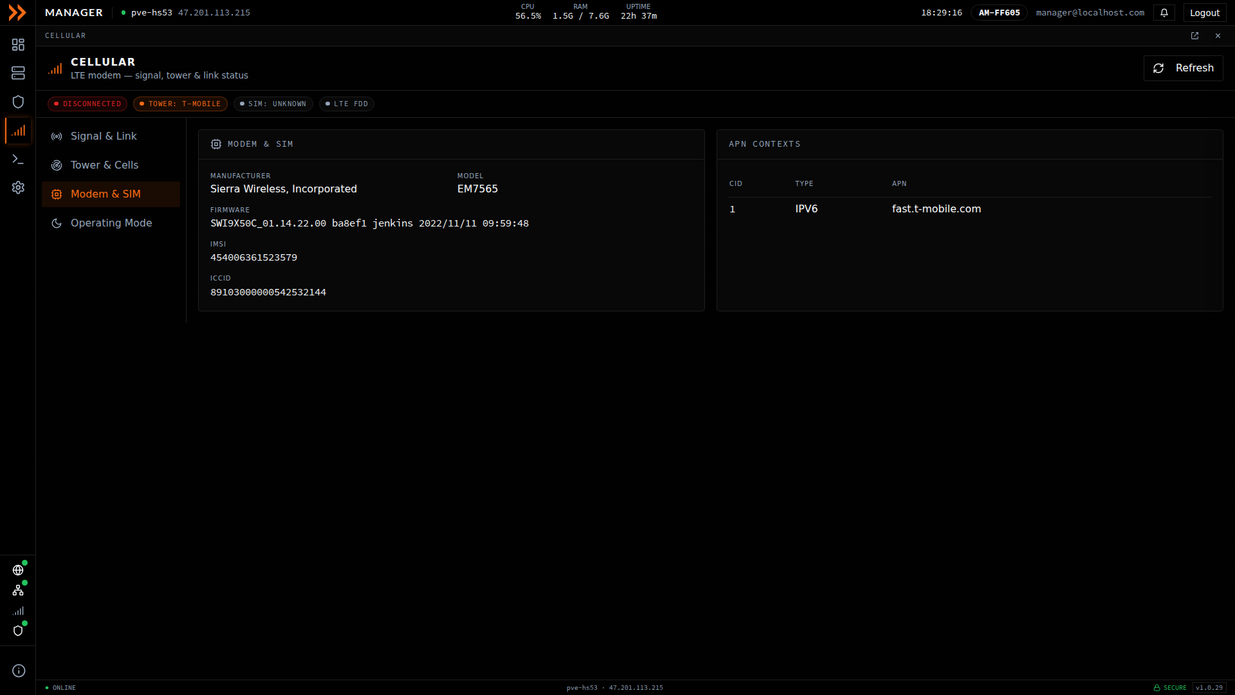This screenshot has height=695, width=1235.
Task: Open the settings gear icon in sidebar
Action: coord(18,187)
